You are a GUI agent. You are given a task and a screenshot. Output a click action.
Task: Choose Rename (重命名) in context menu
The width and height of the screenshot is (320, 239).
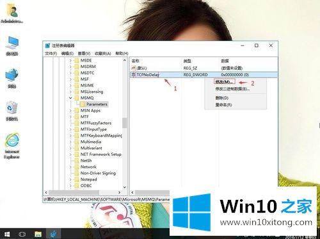tap(223, 105)
